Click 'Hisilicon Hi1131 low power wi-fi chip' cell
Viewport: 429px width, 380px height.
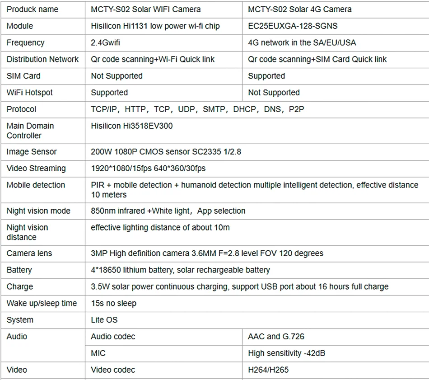point(163,26)
